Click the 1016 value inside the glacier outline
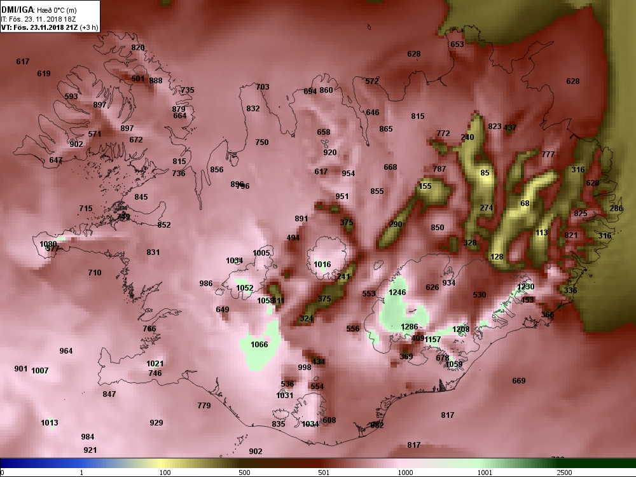 click(x=322, y=265)
